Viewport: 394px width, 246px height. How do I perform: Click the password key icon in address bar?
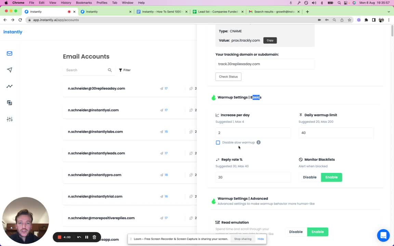327,20
